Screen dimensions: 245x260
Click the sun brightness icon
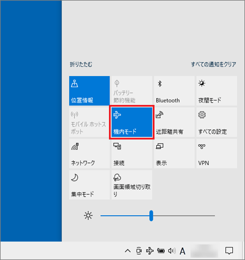coord(88,216)
